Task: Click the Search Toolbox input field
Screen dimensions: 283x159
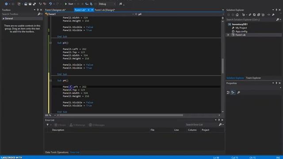Action: pyautogui.click(x=19, y=14)
